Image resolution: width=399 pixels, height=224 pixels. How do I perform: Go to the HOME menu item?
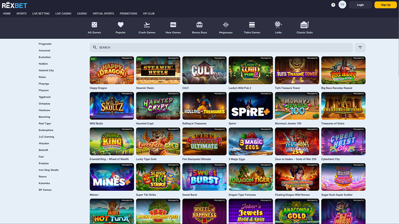click(x=7, y=14)
